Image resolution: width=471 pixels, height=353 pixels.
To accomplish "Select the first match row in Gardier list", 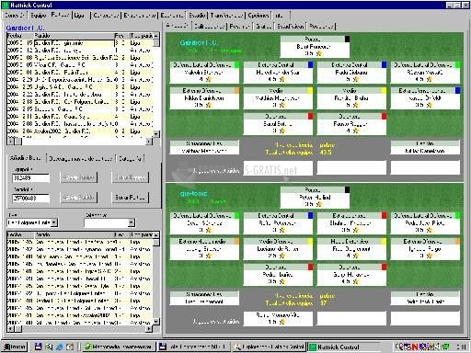I will (80, 43).
